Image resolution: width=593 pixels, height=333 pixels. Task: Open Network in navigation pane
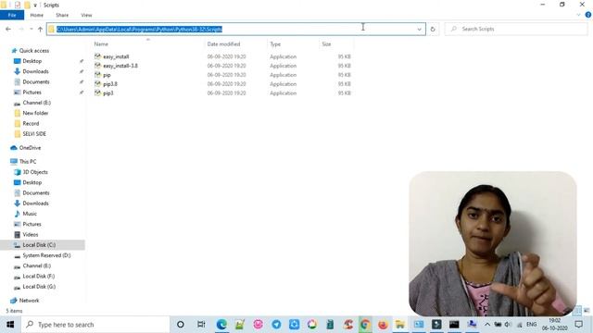point(29,301)
